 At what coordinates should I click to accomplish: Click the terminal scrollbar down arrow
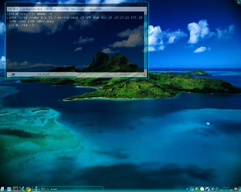pos(146,71)
